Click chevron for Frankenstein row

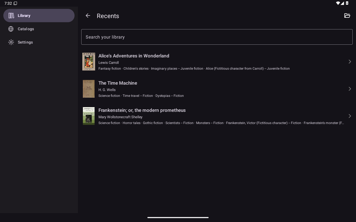[x=350, y=116]
